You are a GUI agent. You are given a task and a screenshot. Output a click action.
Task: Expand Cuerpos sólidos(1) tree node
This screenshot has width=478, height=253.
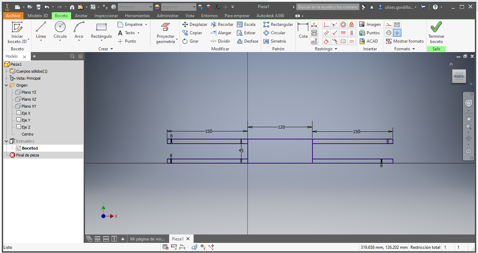coord(6,71)
